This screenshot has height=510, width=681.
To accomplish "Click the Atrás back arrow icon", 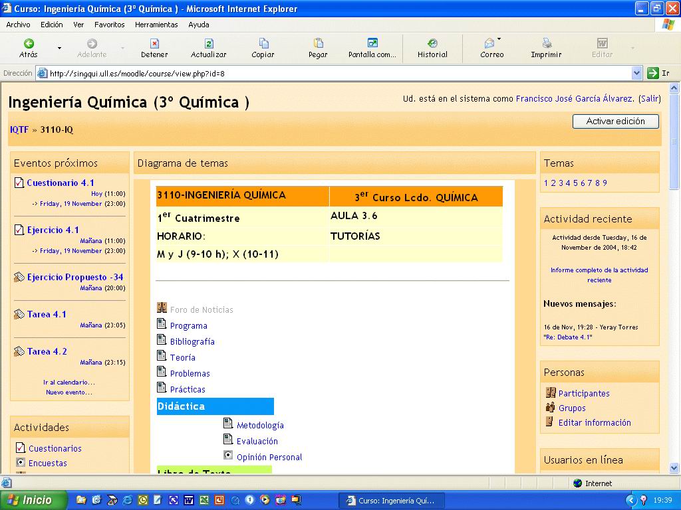I will pyautogui.click(x=29, y=43).
